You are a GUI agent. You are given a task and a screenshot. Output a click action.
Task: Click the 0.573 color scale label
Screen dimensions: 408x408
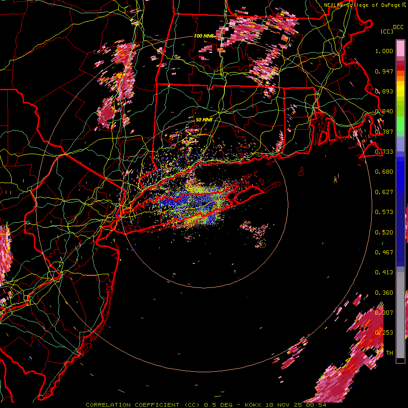[384, 212]
